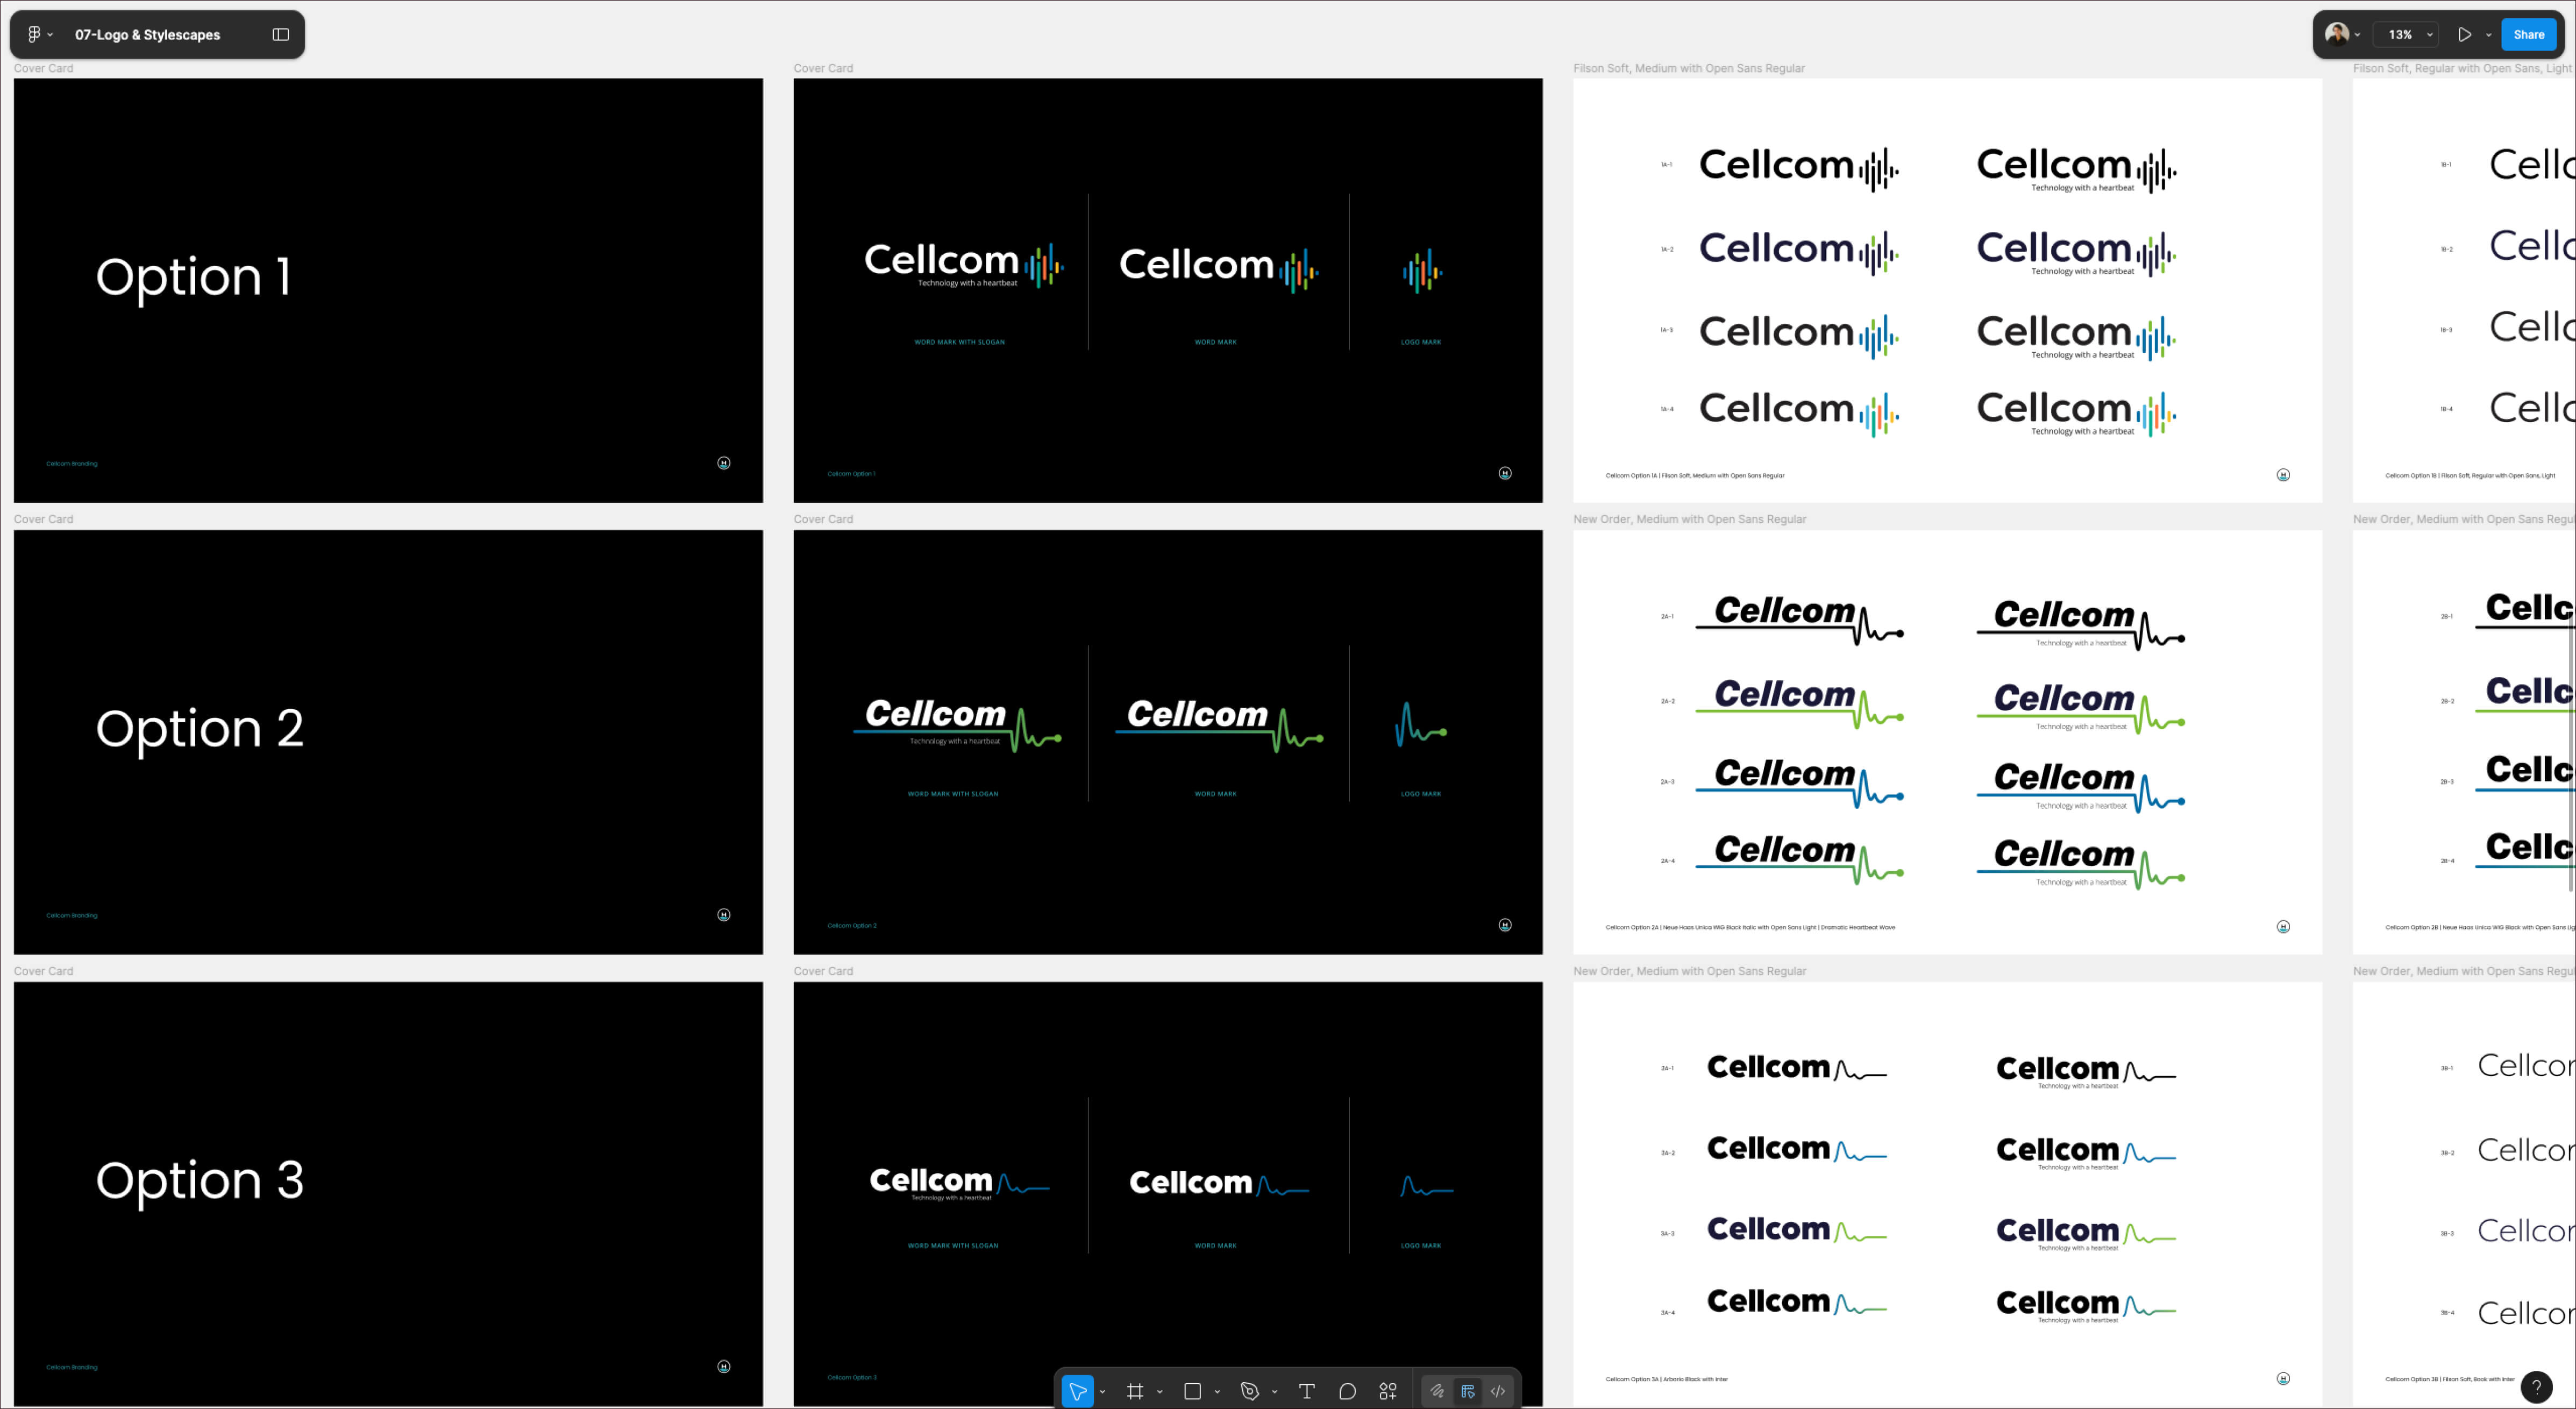This screenshot has width=2576, height=1409.
Task: Open the Figma main menu
Action: (x=39, y=34)
